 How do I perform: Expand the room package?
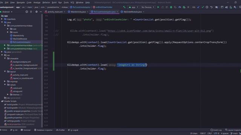pos(8,32)
